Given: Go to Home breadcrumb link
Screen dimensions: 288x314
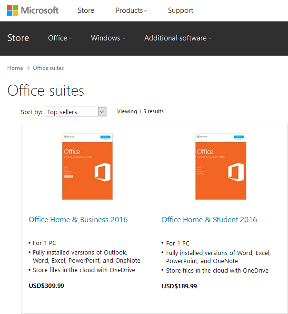Looking at the screenshot, I should point(15,68).
